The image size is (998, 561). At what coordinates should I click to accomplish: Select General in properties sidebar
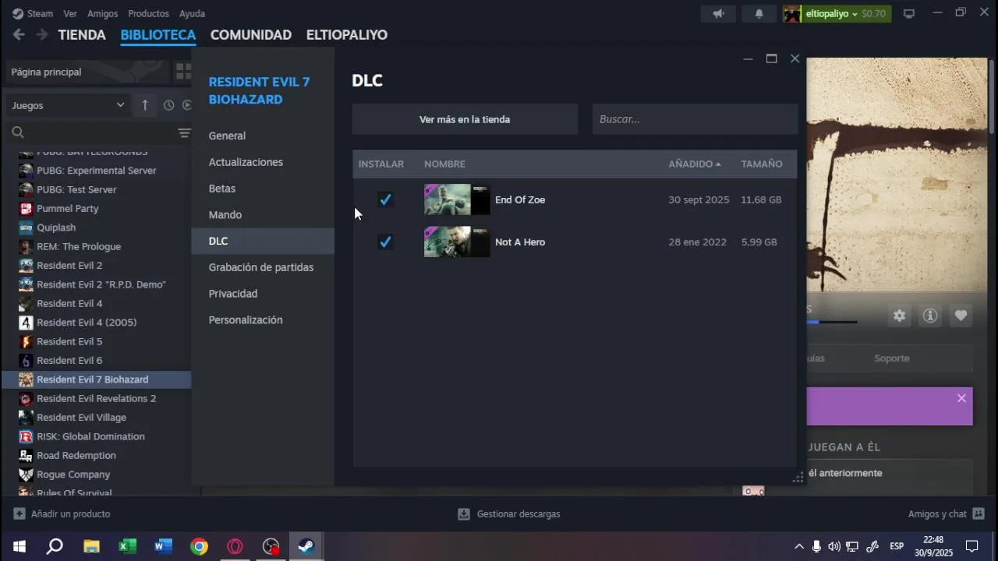tap(263, 136)
